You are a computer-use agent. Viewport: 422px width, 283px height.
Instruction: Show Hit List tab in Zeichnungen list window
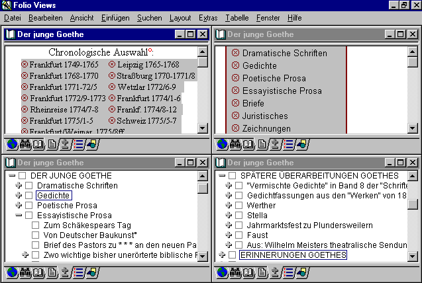pyautogui.click(x=288, y=144)
